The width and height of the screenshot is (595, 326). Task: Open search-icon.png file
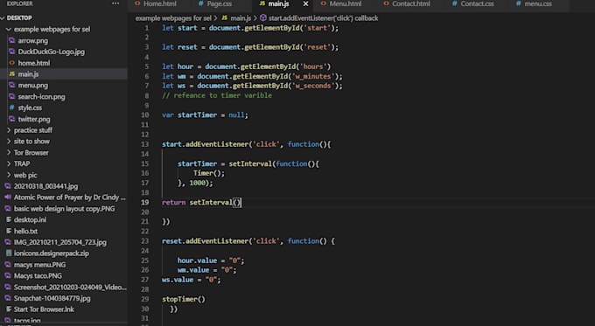[x=41, y=97]
